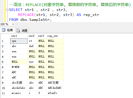Select the cell containing @!#$%

click(19, 67)
